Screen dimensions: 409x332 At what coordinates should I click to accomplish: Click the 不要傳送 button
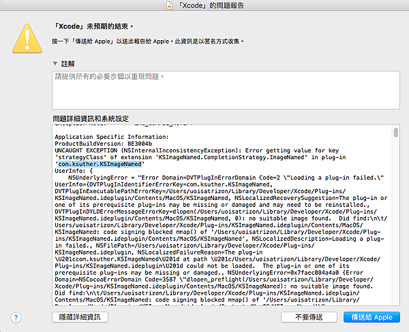coord(309,317)
